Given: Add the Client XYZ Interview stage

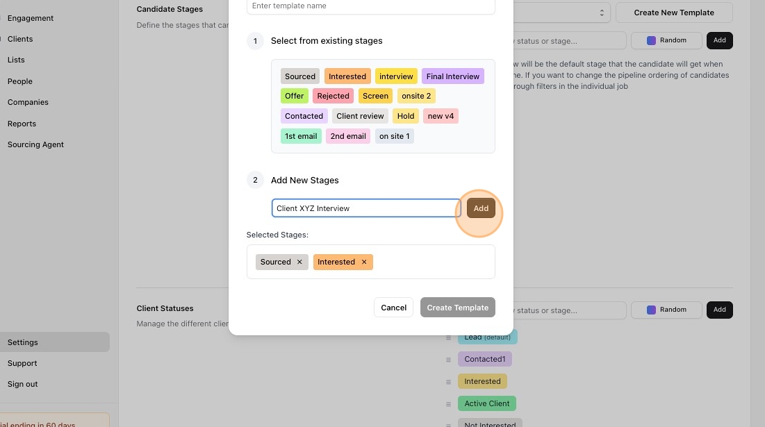Looking at the screenshot, I should tap(481, 208).
